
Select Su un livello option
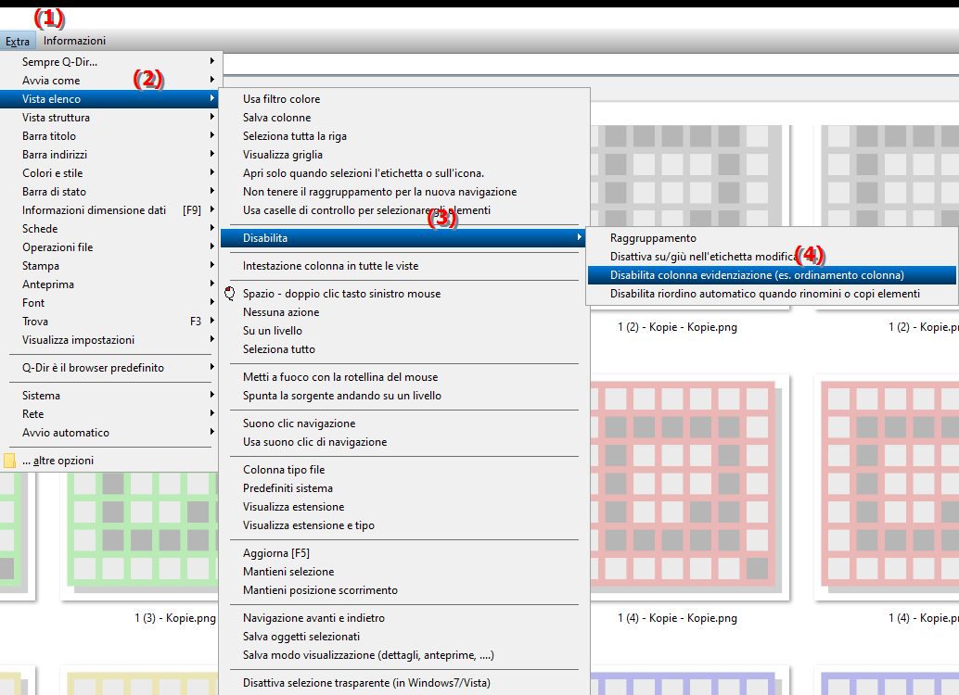403,331
